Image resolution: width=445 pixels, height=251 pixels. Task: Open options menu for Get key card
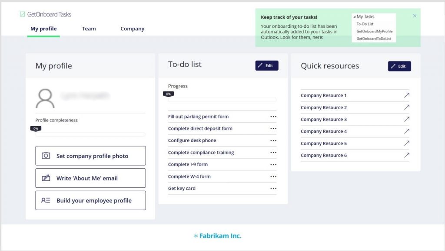tap(273, 189)
